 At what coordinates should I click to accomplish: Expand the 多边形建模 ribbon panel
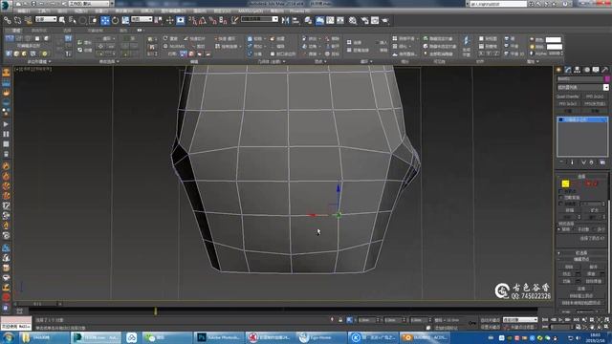tap(38, 61)
